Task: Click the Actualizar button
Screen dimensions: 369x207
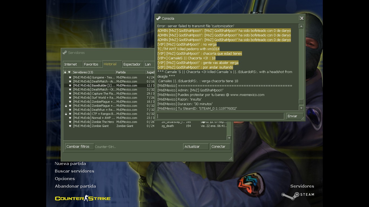Action: click(x=196, y=147)
